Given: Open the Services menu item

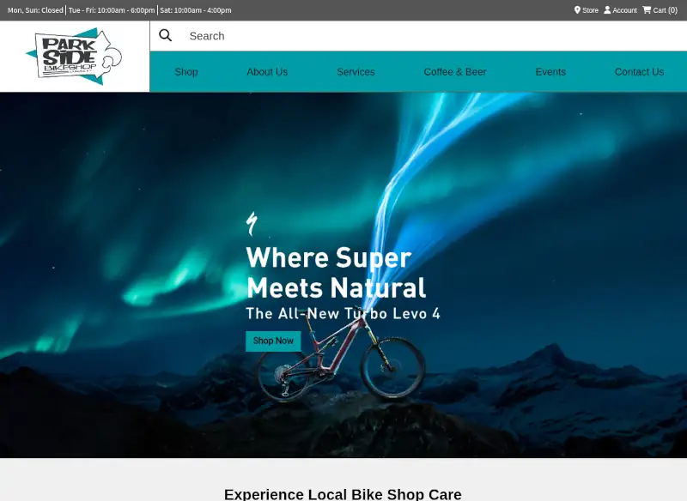Looking at the screenshot, I should click(356, 72).
